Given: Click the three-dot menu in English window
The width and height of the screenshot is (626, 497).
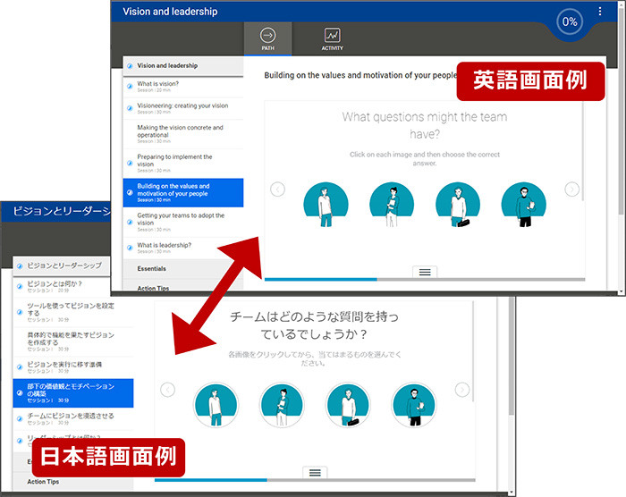Looking at the screenshot, I should 600,12.
